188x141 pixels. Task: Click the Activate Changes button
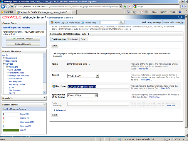click(x=23, y=38)
